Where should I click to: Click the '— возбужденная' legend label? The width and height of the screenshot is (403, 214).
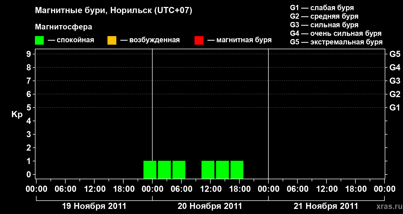pyautogui.click(x=150, y=40)
